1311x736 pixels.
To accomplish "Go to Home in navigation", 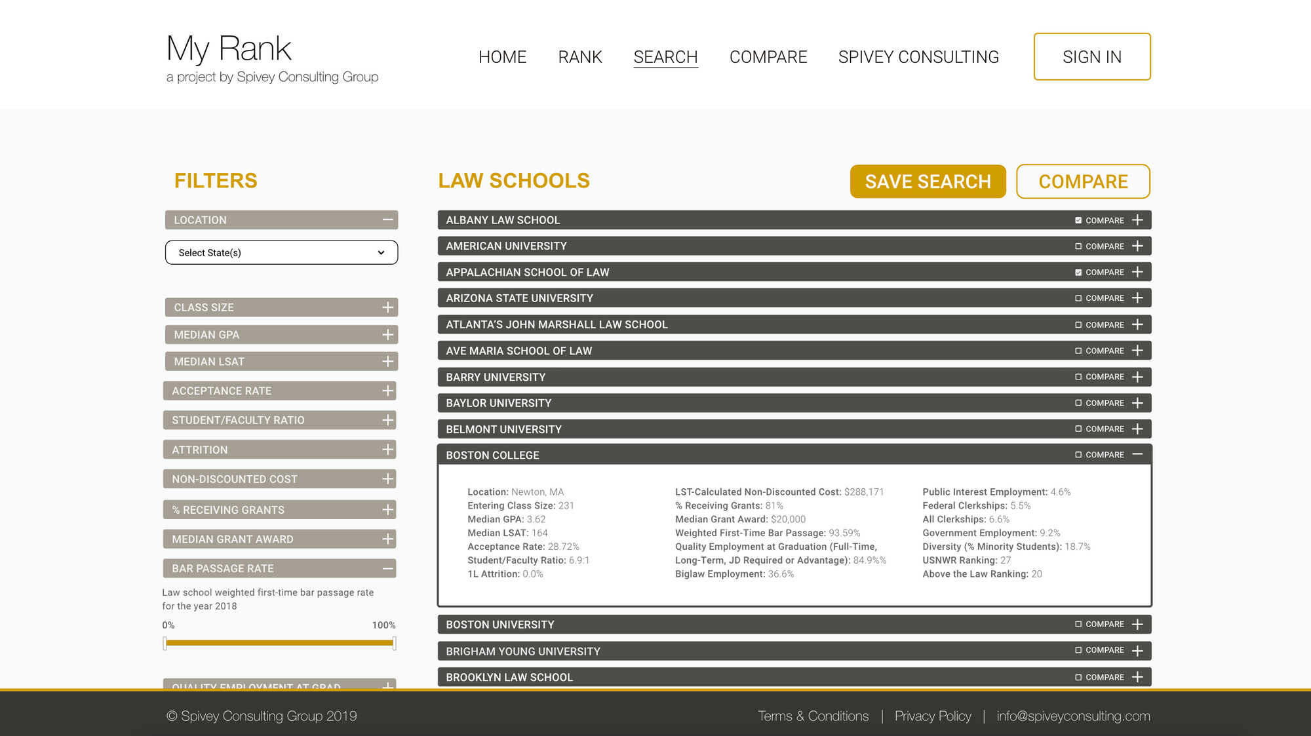I will point(502,57).
